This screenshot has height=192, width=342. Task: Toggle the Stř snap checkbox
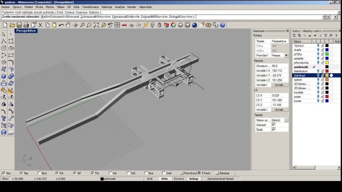(x=75, y=173)
